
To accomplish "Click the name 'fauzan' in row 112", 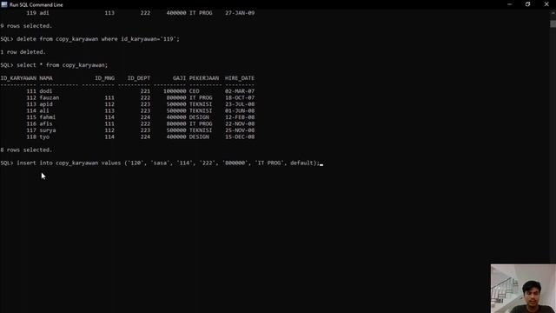I will 50,97.
